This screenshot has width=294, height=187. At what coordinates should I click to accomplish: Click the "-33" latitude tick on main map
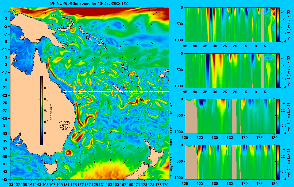tap(5, 134)
